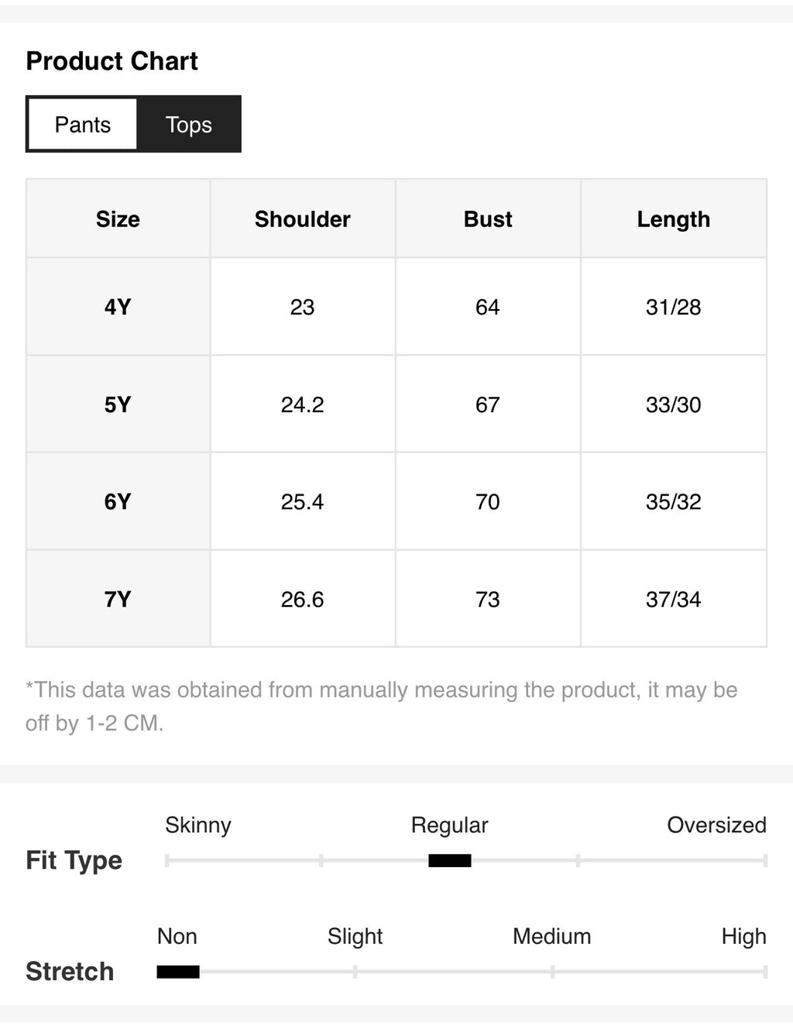Click the Medium stretch label
The height and width of the screenshot is (1026, 793).
(x=551, y=936)
